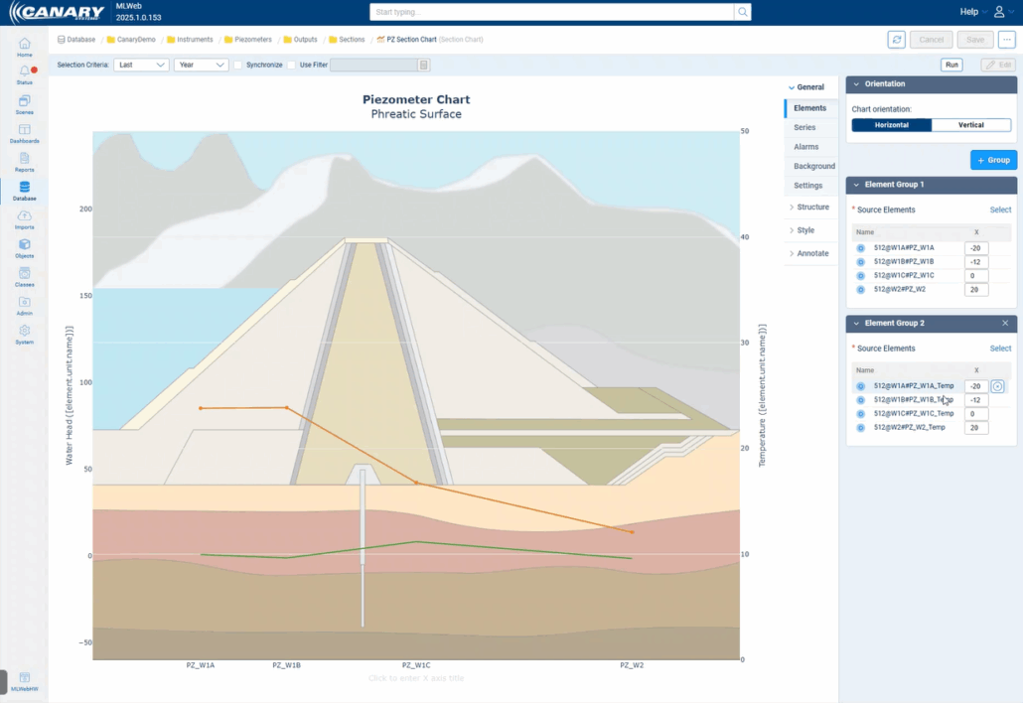This screenshot has width=1023, height=703.
Task: Open the Year period dropdown
Action: tap(201, 65)
